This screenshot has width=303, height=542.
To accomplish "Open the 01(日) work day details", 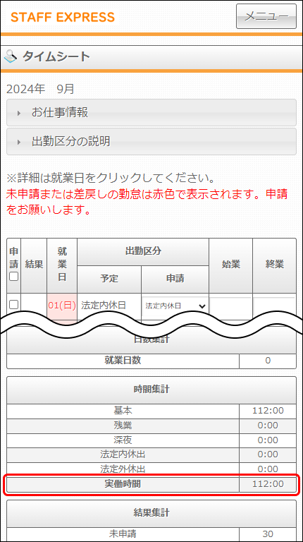I will click(62, 305).
